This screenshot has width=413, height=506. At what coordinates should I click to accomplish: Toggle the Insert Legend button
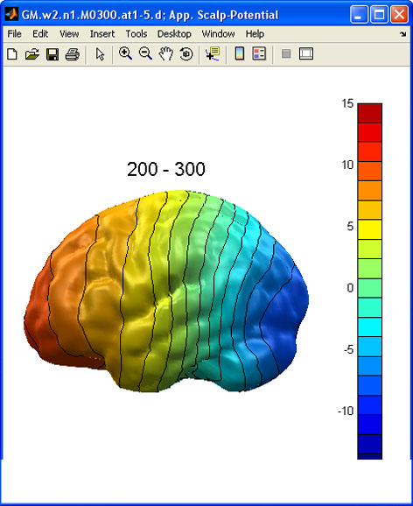pos(259,53)
